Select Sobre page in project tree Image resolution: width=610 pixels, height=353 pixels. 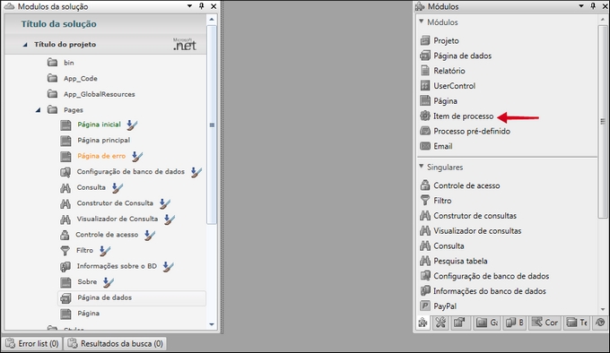pos(79,282)
